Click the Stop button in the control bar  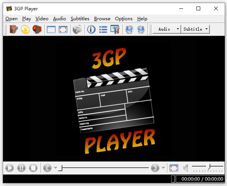coord(33,168)
